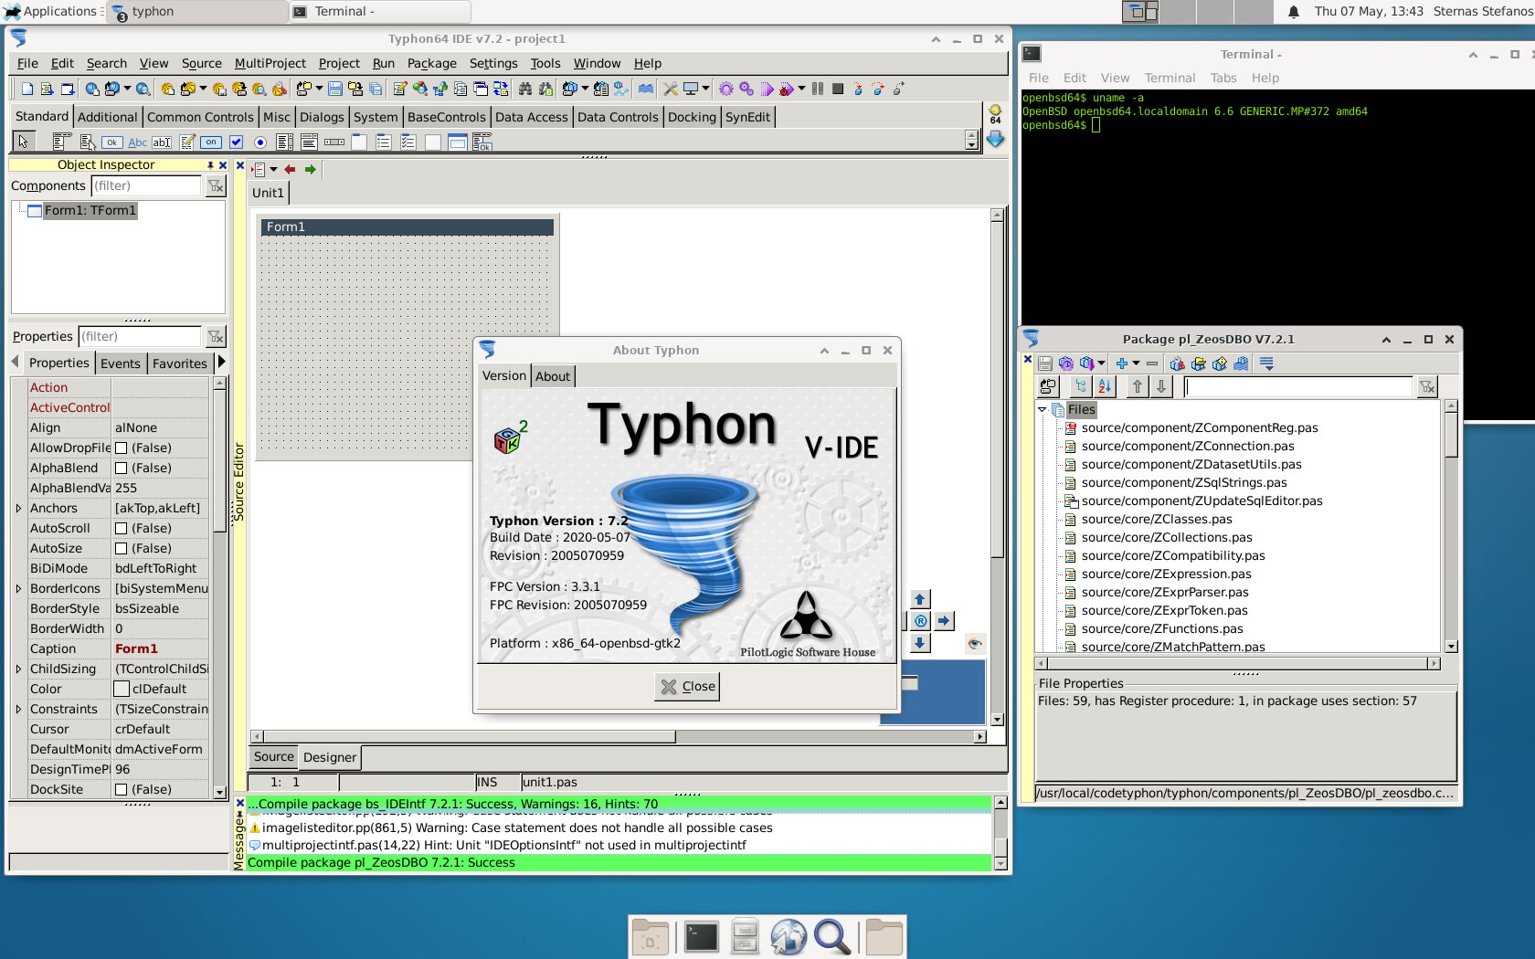The image size is (1535, 959).
Task: Click the Save icon in package window
Action: click(x=1045, y=364)
